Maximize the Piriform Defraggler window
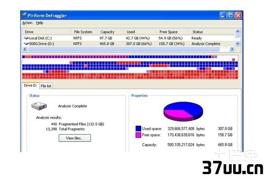The image size is (269, 179). tap(230, 16)
